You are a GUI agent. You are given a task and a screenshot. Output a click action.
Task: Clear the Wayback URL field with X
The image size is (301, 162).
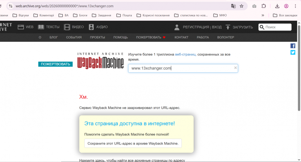click(x=235, y=68)
